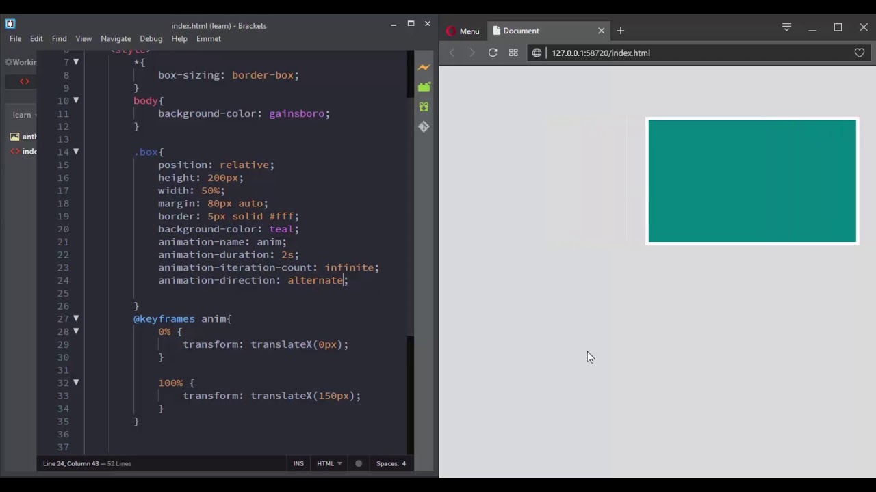Click the #fff color value on line 19
Viewport: 876px width, 492px height.
(x=281, y=216)
